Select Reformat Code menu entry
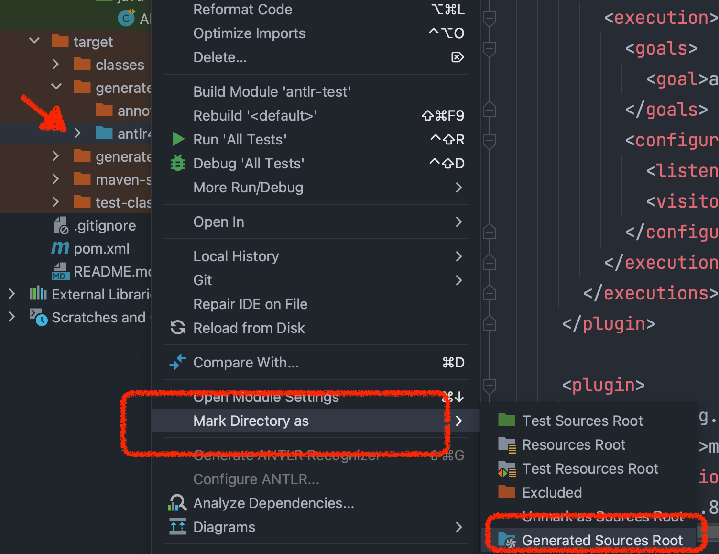Screen dimensions: 719x554 [x=242, y=10]
